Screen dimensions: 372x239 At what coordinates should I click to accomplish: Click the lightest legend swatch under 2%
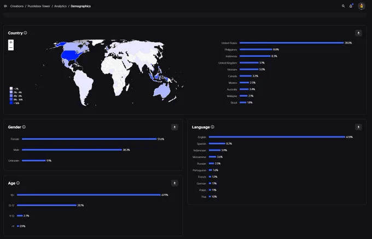tap(11, 88)
